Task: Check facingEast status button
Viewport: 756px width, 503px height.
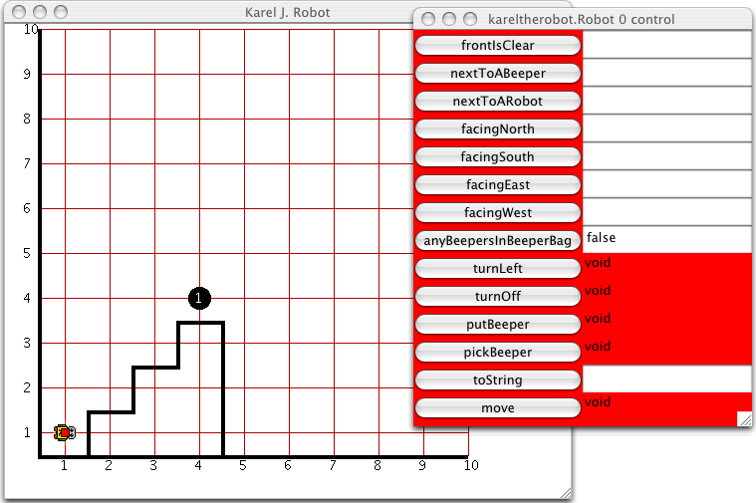Action: pyautogui.click(x=497, y=185)
